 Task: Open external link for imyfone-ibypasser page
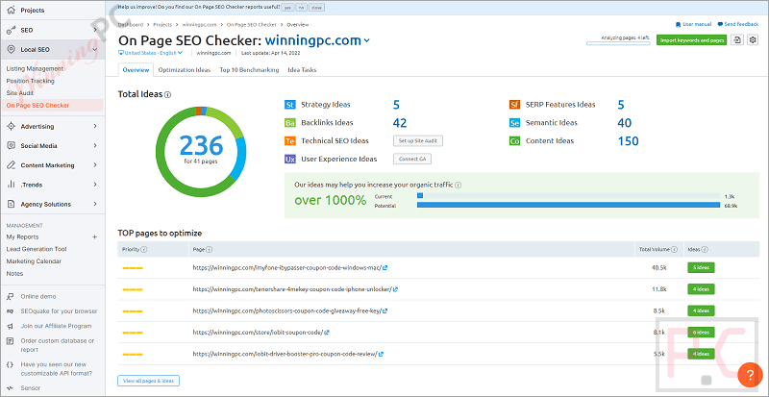click(x=385, y=267)
